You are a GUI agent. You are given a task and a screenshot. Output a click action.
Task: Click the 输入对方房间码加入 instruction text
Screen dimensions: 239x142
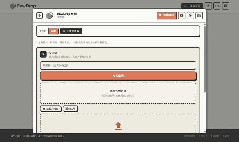[70, 57]
